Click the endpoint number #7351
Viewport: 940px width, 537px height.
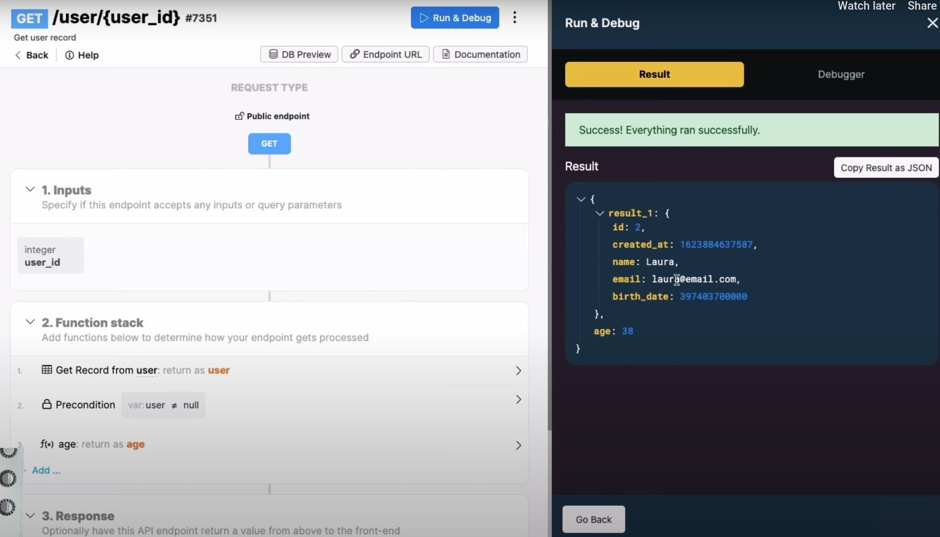tap(201, 18)
